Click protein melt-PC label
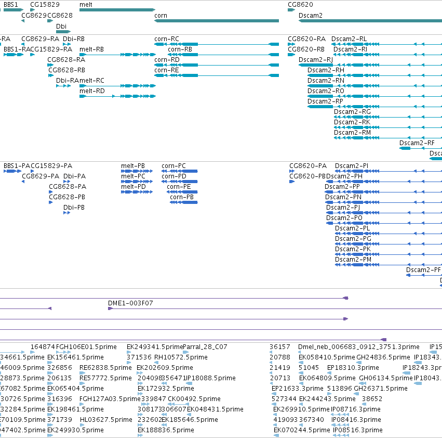This screenshot has width=442, height=438. point(133,176)
